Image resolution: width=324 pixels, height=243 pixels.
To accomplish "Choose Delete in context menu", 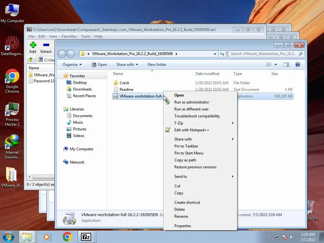I will [x=180, y=209].
